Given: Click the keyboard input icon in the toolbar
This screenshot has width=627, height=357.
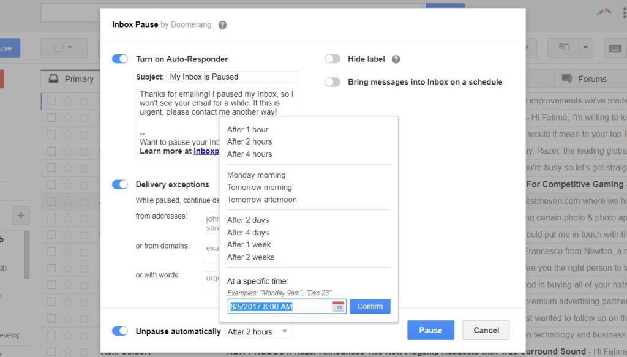Looking at the screenshot, I should tap(615, 47).
